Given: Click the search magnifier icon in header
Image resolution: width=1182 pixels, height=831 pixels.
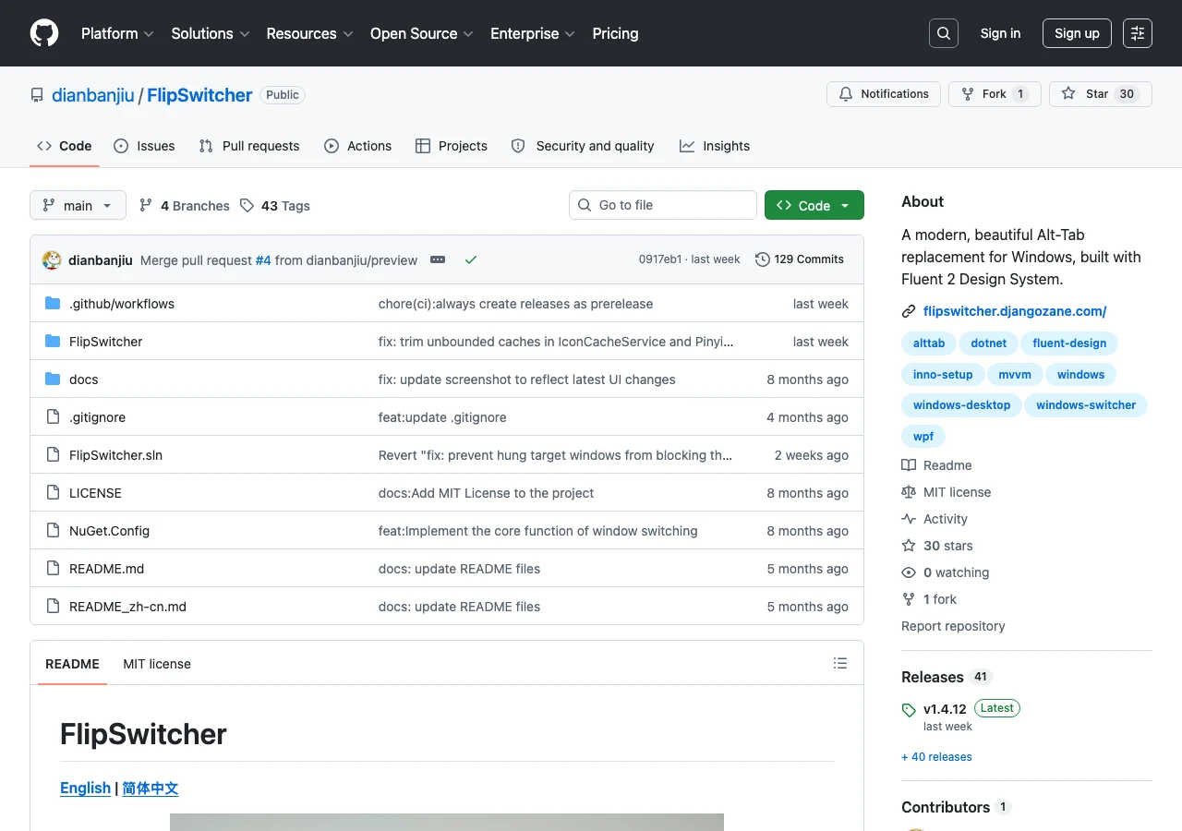Looking at the screenshot, I should 944,33.
